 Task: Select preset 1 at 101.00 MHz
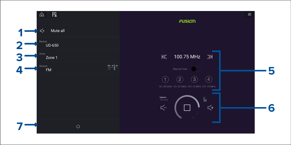(x=165, y=79)
